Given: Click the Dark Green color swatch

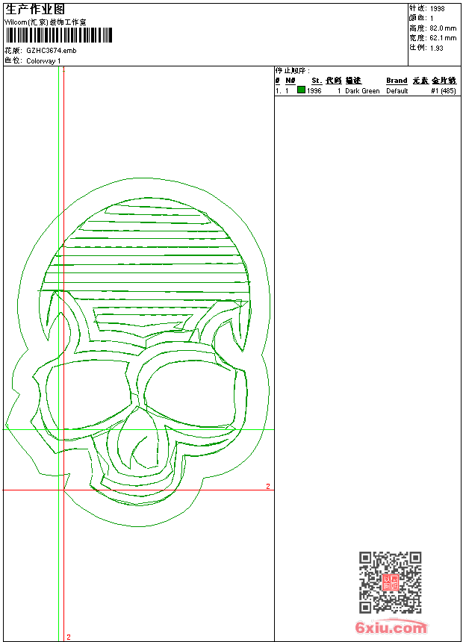Looking at the screenshot, I should click(301, 90).
